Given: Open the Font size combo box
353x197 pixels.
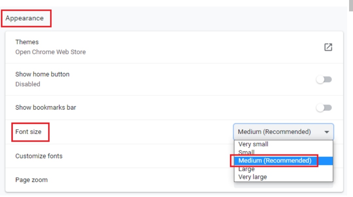Looking at the screenshot, I should (x=283, y=132).
